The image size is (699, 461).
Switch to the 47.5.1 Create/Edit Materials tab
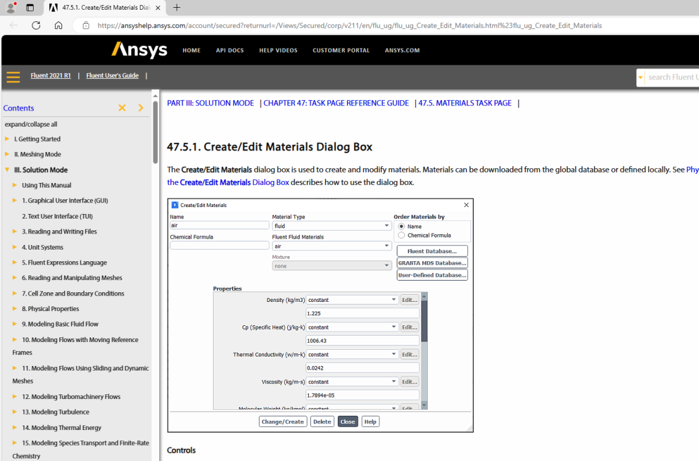point(105,8)
